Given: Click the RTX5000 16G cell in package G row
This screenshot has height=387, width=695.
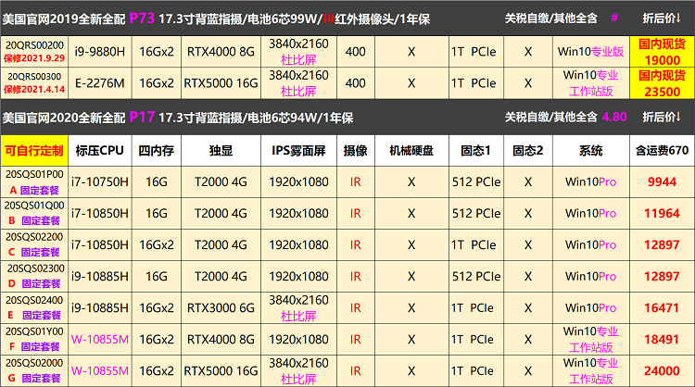Looking at the screenshot, I should (x=221, y=370).
